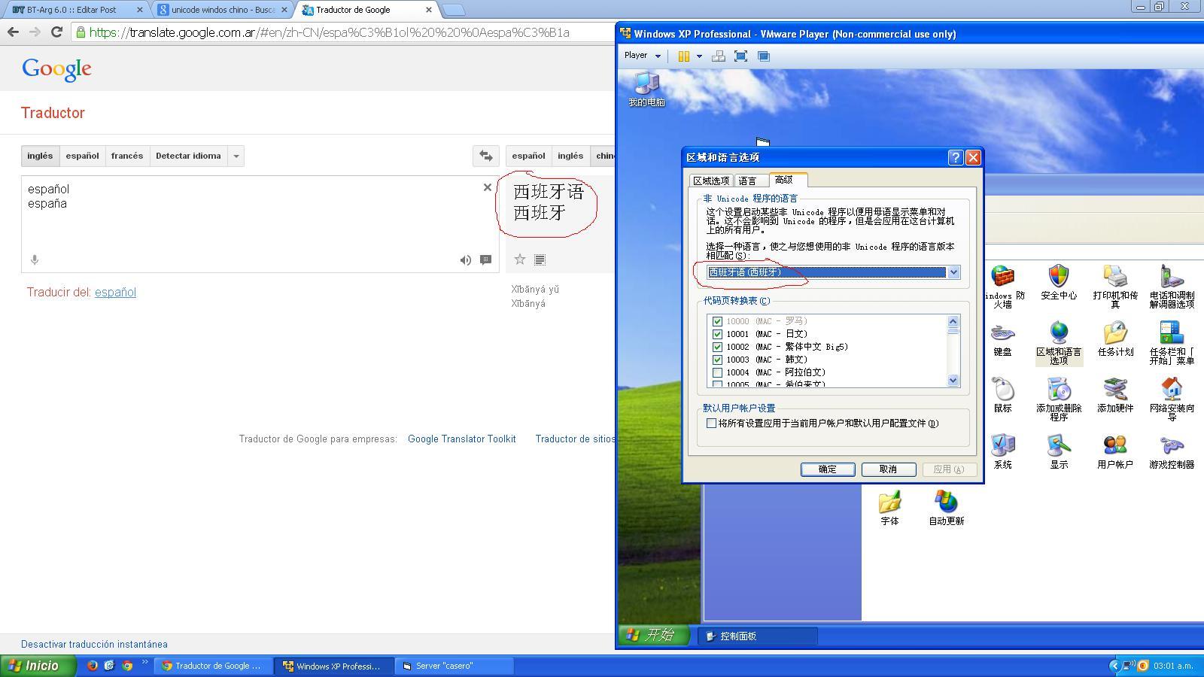The width and height of the screenshot is (1204, 677).
Task: Select Detectar idioma source option
Action: (x=188, y=156)
